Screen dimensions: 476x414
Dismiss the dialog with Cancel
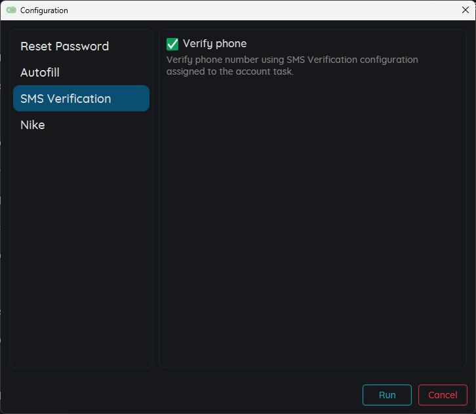(x=443, y=395)
